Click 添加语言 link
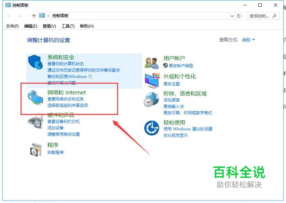 pos(172,100)
